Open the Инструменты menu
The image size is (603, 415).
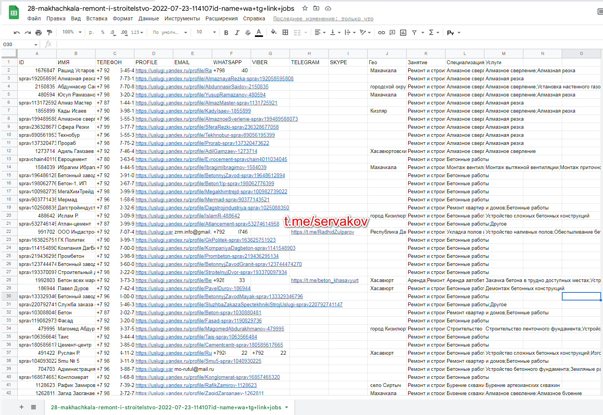coord(182,18)
